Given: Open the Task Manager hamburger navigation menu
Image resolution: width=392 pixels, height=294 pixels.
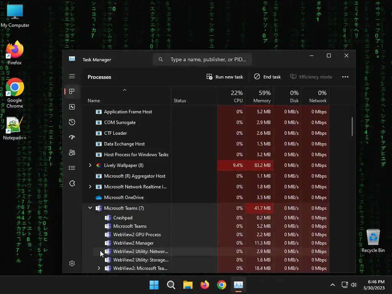Looking at the screenshot, I should pyautogui.click(x=72, y=76).
